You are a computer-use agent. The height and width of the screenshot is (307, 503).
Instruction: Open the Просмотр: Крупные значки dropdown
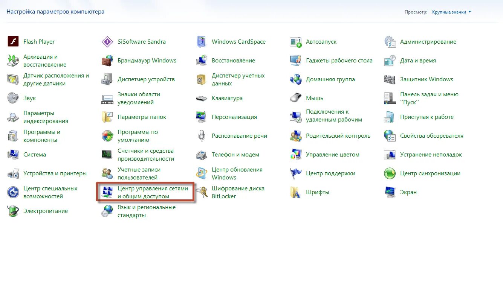[452, 12]
